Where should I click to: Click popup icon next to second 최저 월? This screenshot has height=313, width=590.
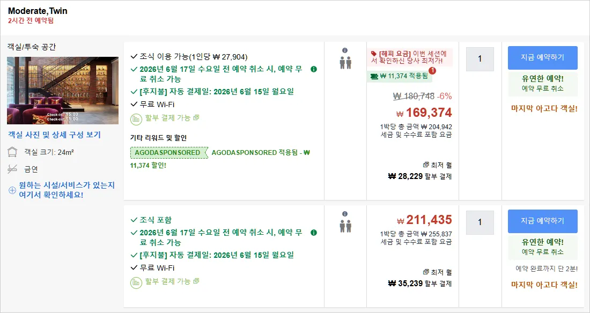pyautogui.click(x=426, y=272)
